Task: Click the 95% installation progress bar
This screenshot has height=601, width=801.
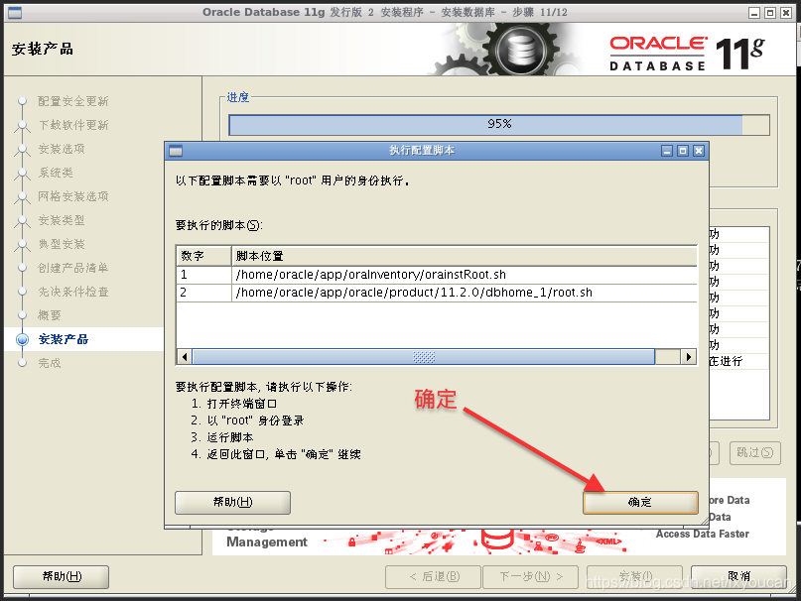Action: pos(499,125)
